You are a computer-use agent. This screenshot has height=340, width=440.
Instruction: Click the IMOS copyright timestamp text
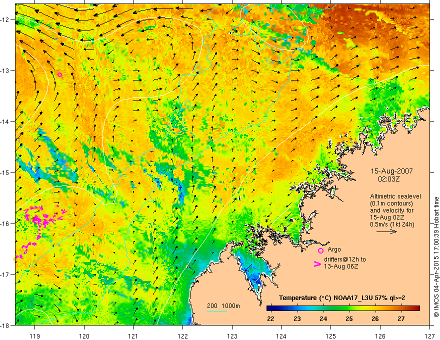tap(436, 257)
